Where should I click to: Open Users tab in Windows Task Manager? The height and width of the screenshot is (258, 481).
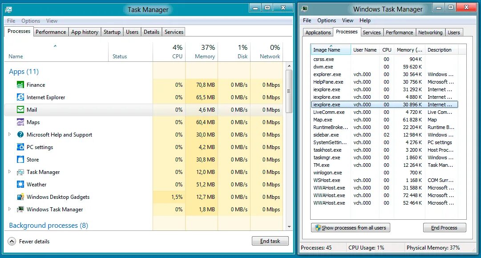click(x=454, y=32)
